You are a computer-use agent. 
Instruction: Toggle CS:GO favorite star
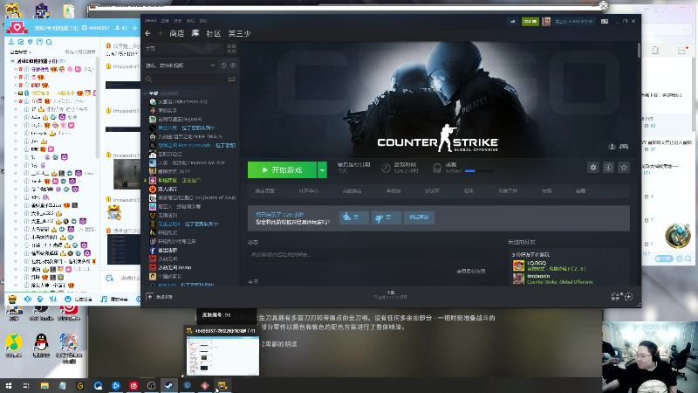624,168
